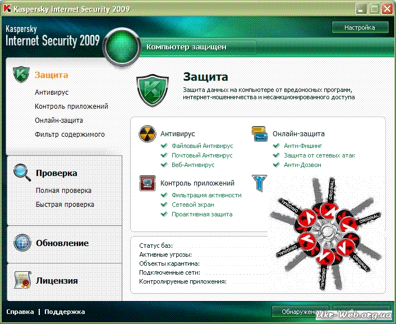Click the round green protection status indicator
The image size is (396, 324).
pyautogui.click(x=122, y=47)
